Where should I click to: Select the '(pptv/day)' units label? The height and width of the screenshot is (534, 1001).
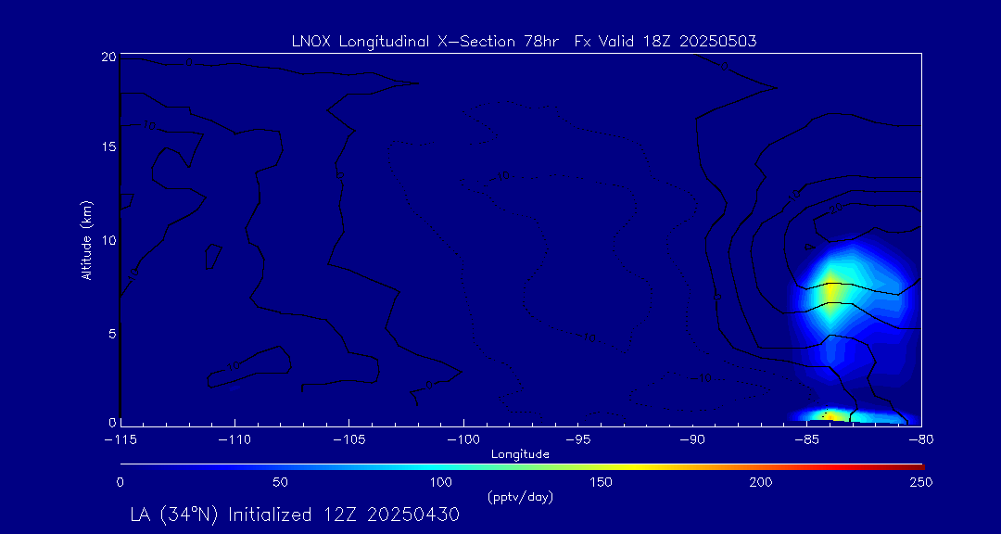pyautogui.click(x=520, y=496)
